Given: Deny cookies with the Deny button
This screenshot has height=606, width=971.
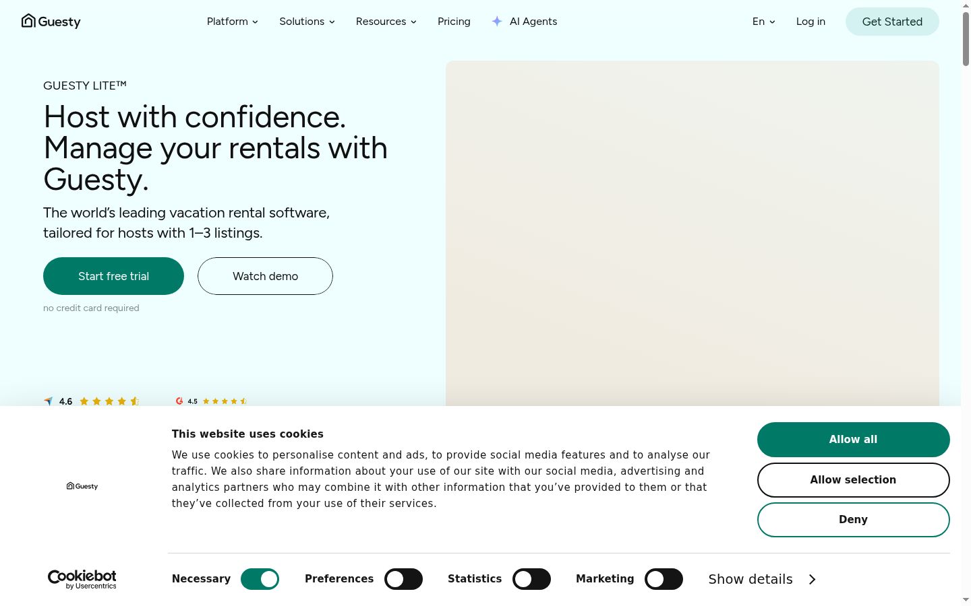Looking at the screenshot, I should click(853, 520).
